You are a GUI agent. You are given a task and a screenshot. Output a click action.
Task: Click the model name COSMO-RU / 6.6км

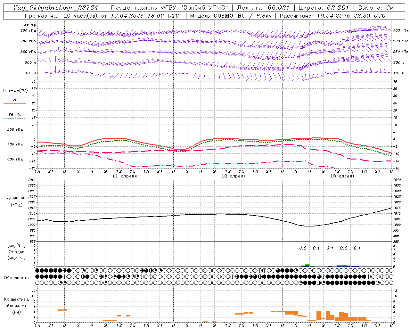242,16
